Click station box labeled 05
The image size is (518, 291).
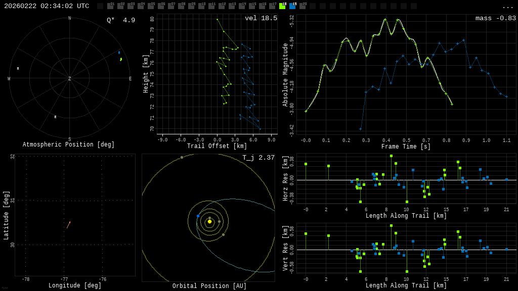click(151, 6)
